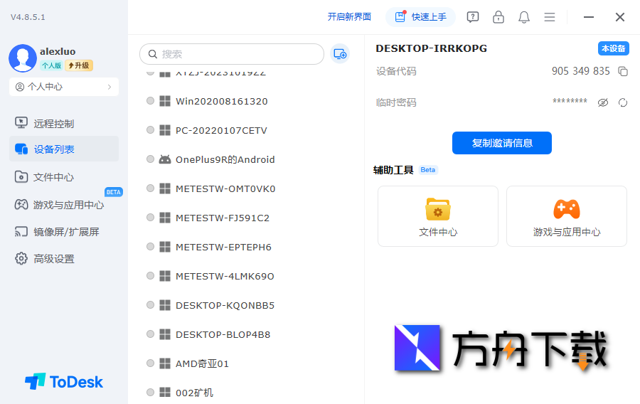Click status dot of METESTW-4LMK69O

(150, 275)
